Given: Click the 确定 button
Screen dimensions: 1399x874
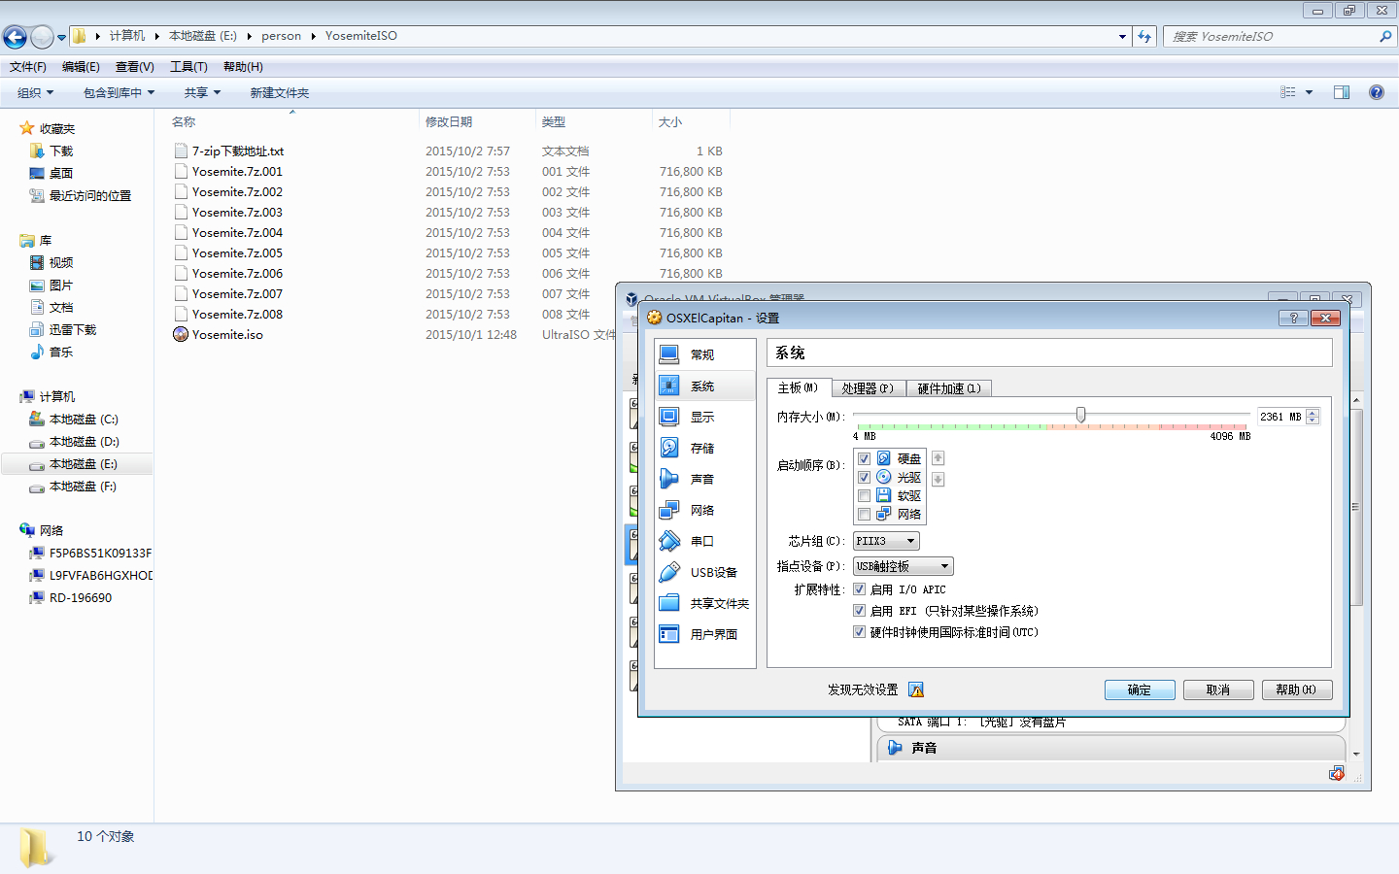Looking at the screenshot, I should tap(1140, 689).
